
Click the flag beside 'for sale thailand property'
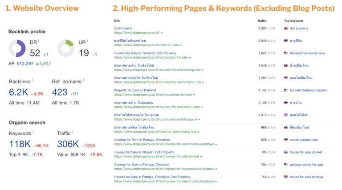(x=286, y=90)
